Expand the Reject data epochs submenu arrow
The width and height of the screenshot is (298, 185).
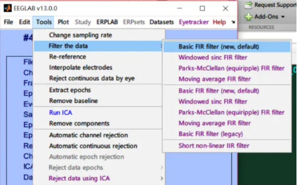click(x=162, y=168)
